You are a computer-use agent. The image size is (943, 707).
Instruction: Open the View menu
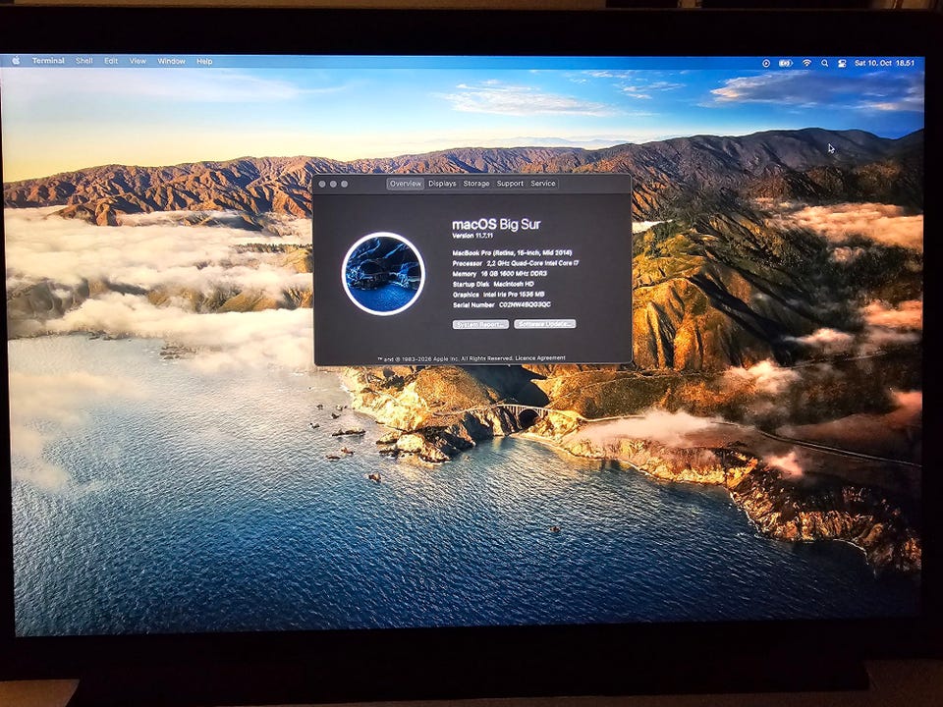tap(138, 61)
